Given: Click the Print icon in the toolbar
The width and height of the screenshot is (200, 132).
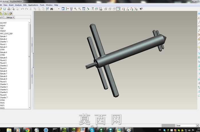Looking at the screenshot, I should 9,9.
